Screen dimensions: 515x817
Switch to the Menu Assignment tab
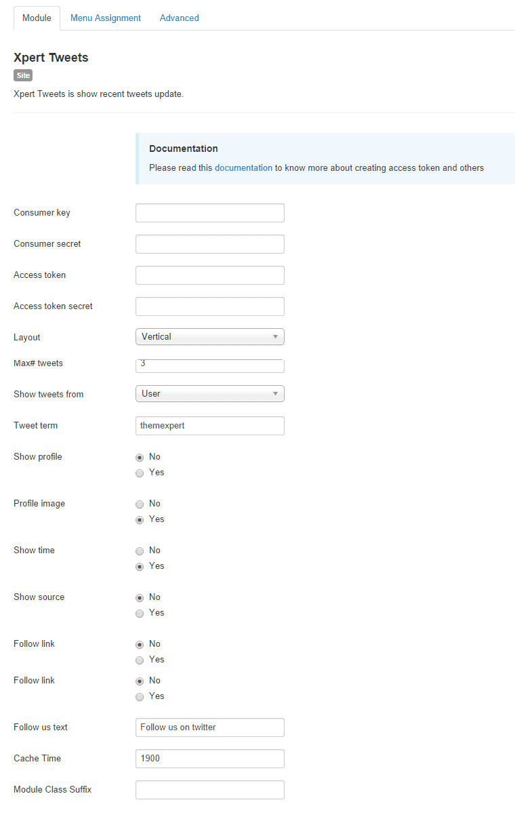pyautogui.click(x=106, y=18)
